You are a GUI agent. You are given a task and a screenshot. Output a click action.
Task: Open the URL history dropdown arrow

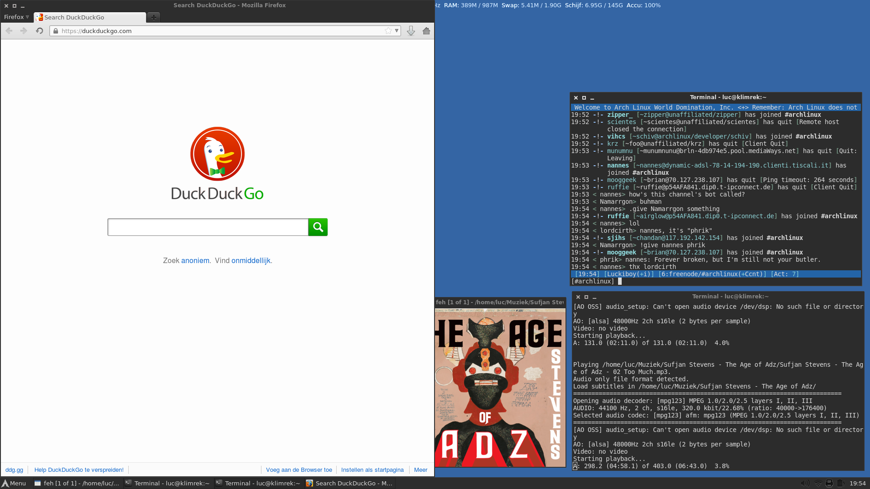pos(396,31)
